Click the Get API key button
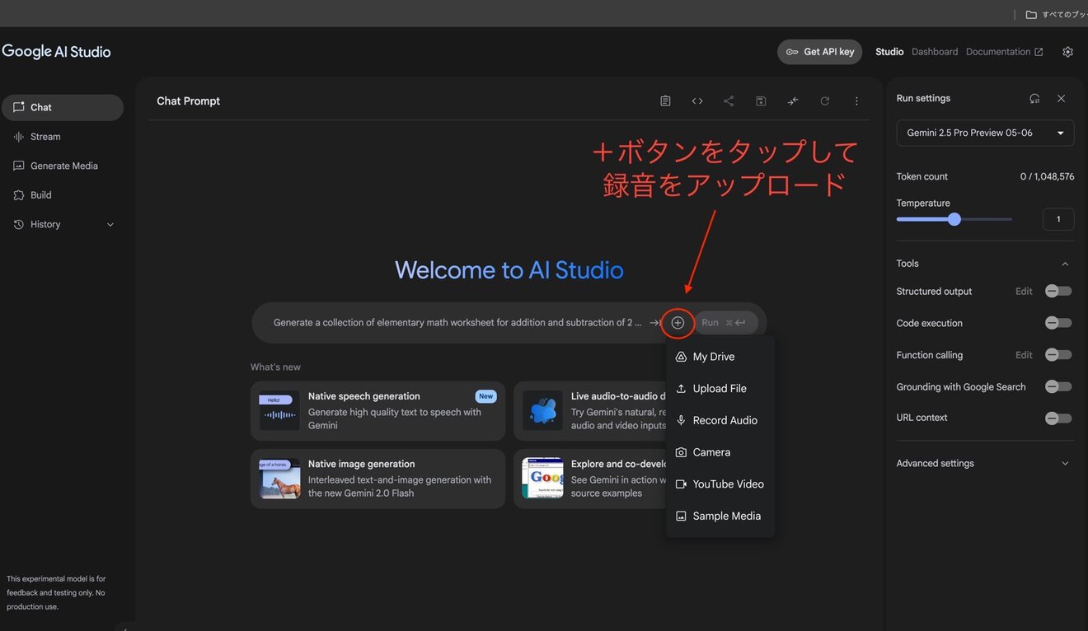Viewport: 1088px width, 631px height. (x=819, y=52)
